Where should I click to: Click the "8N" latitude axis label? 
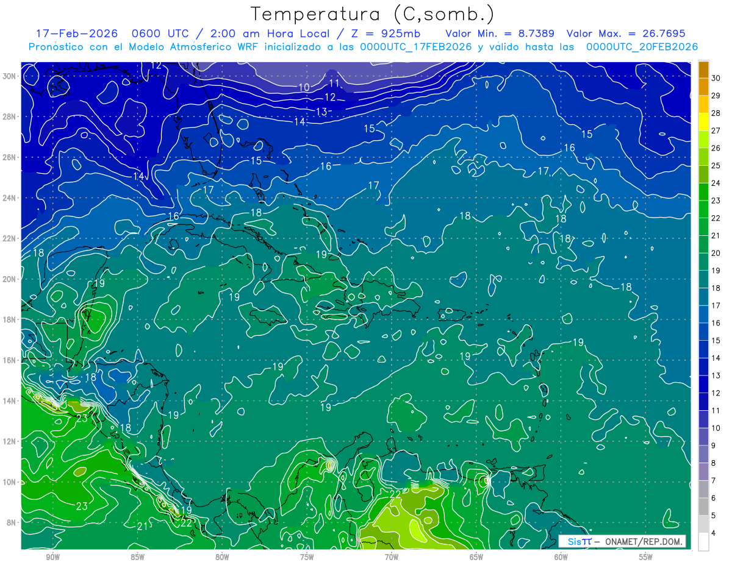click(12, 522)
